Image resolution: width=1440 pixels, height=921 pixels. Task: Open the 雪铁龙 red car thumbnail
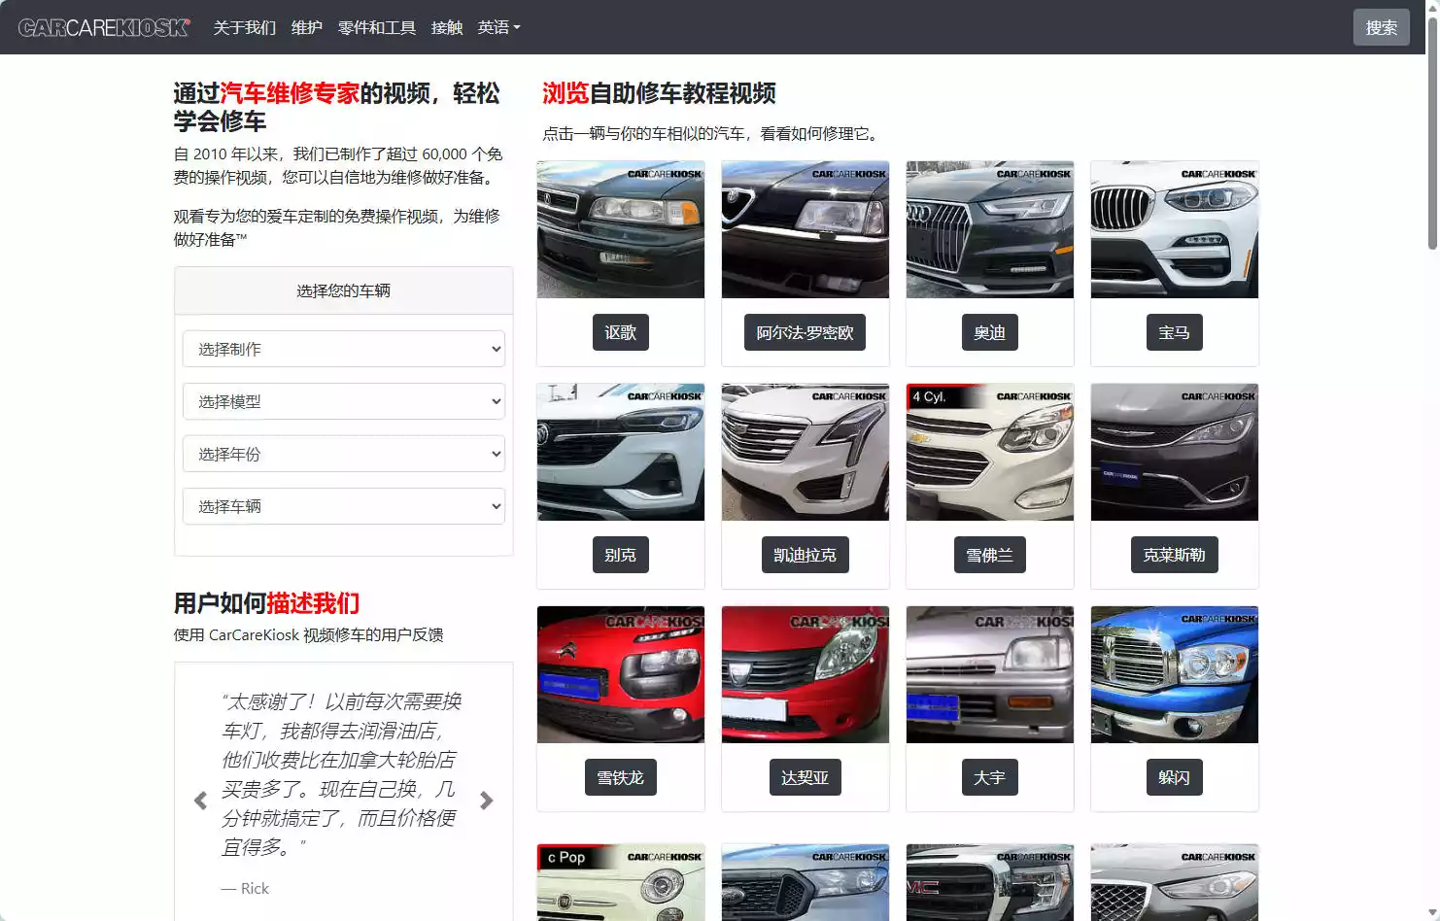click(x=621, y=674)
